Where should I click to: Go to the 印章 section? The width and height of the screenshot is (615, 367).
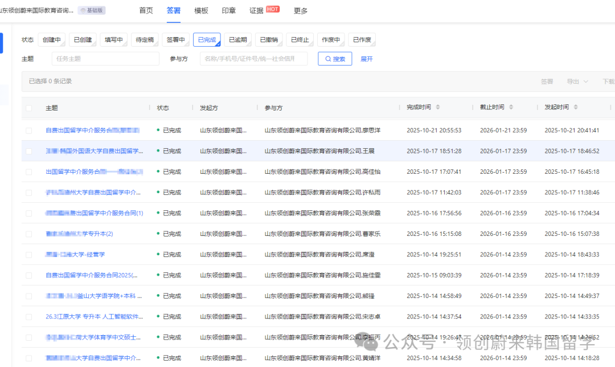(228, 10)
